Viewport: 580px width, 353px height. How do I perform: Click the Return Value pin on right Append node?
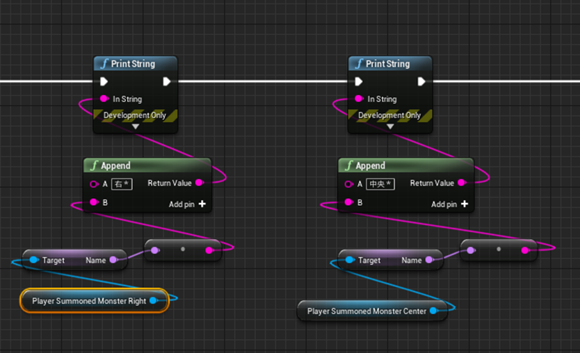[x=462, y=182]
